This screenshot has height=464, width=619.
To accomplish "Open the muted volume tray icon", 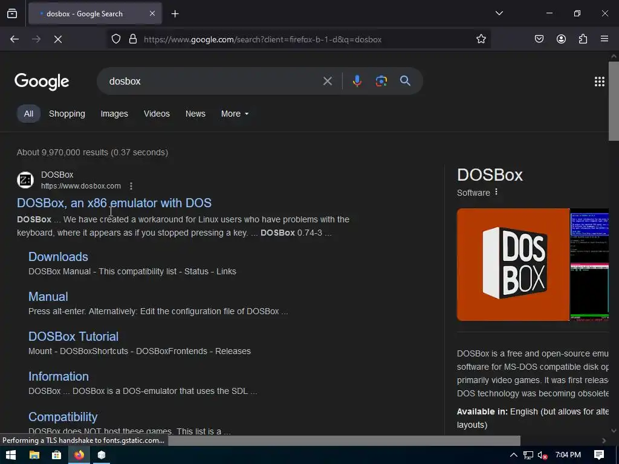I will pyautogui.click(x=542, y=455).
